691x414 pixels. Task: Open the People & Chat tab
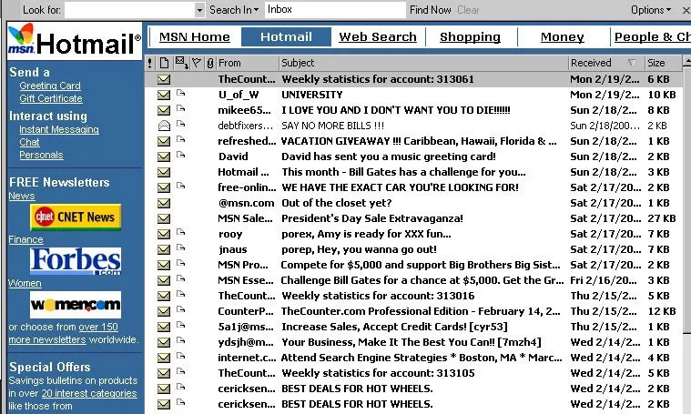click(651, 37)
